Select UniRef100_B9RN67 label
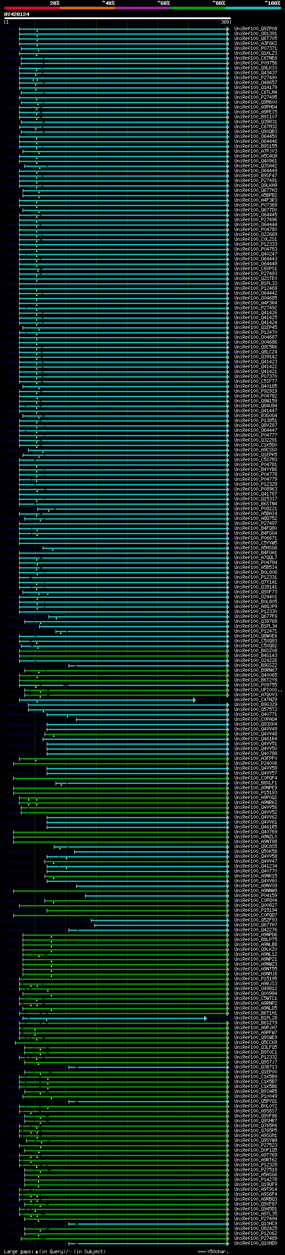 pos(255,670)
